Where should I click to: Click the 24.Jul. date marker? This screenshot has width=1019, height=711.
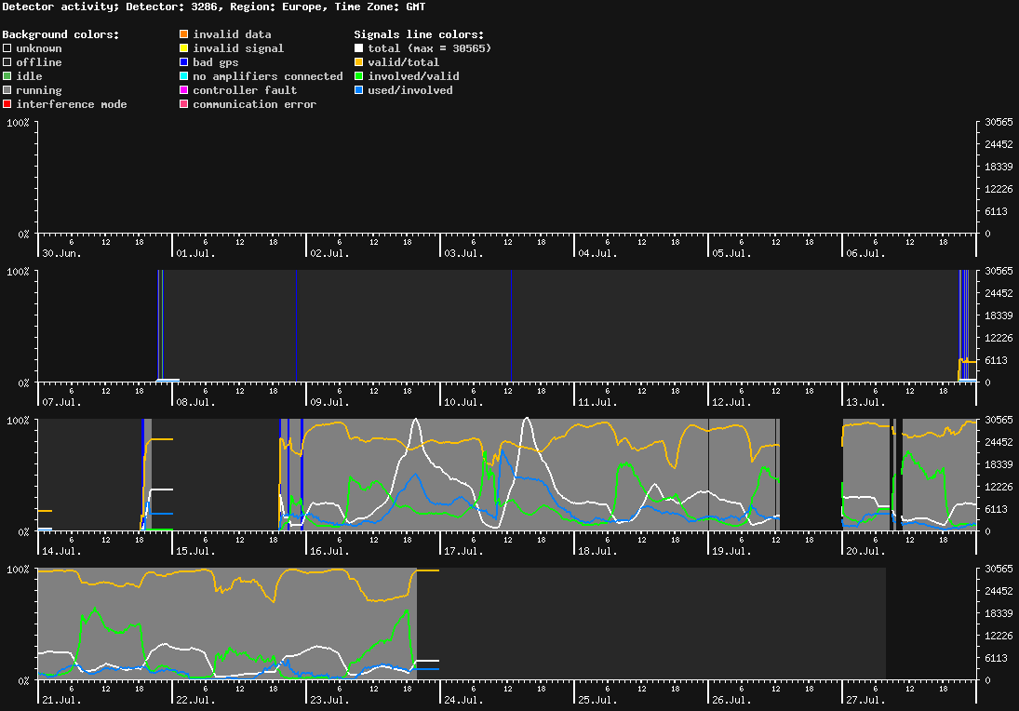click(464, 700)
